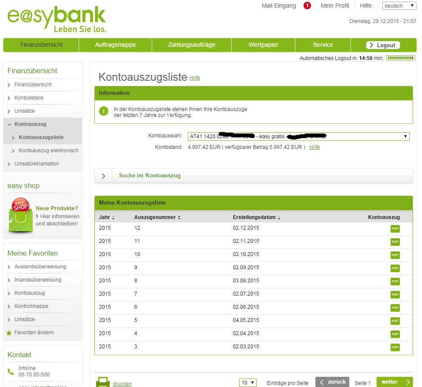
Task: Download PDF for statement number 3
Action: (x=395, y=347)
